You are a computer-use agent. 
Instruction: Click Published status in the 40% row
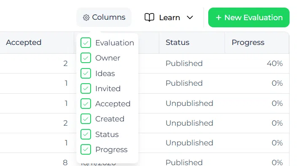pyautogui.click(x=184, y=63)
